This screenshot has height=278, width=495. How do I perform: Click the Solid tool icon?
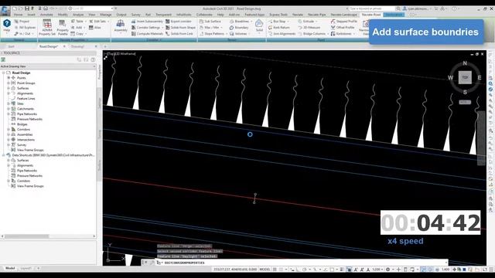pos(259,25)
